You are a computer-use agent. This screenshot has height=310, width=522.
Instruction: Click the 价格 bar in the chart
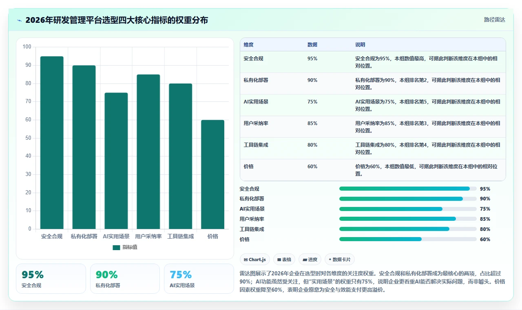pyautogui.click(x=213, y=174)
